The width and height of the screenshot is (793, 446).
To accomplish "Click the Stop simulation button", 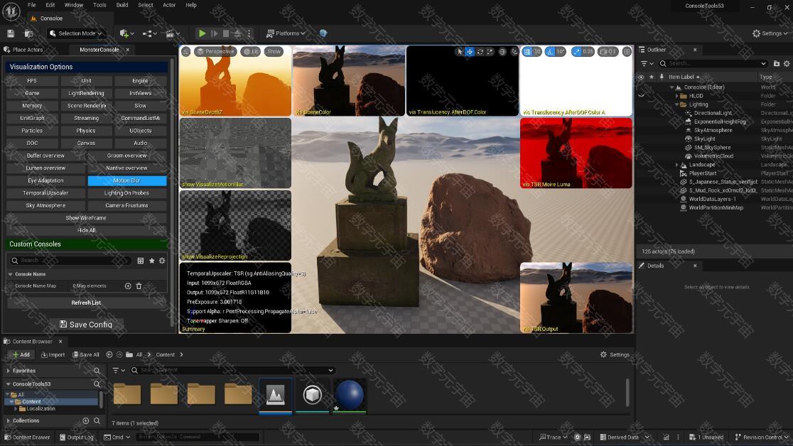I will (226, 33).
